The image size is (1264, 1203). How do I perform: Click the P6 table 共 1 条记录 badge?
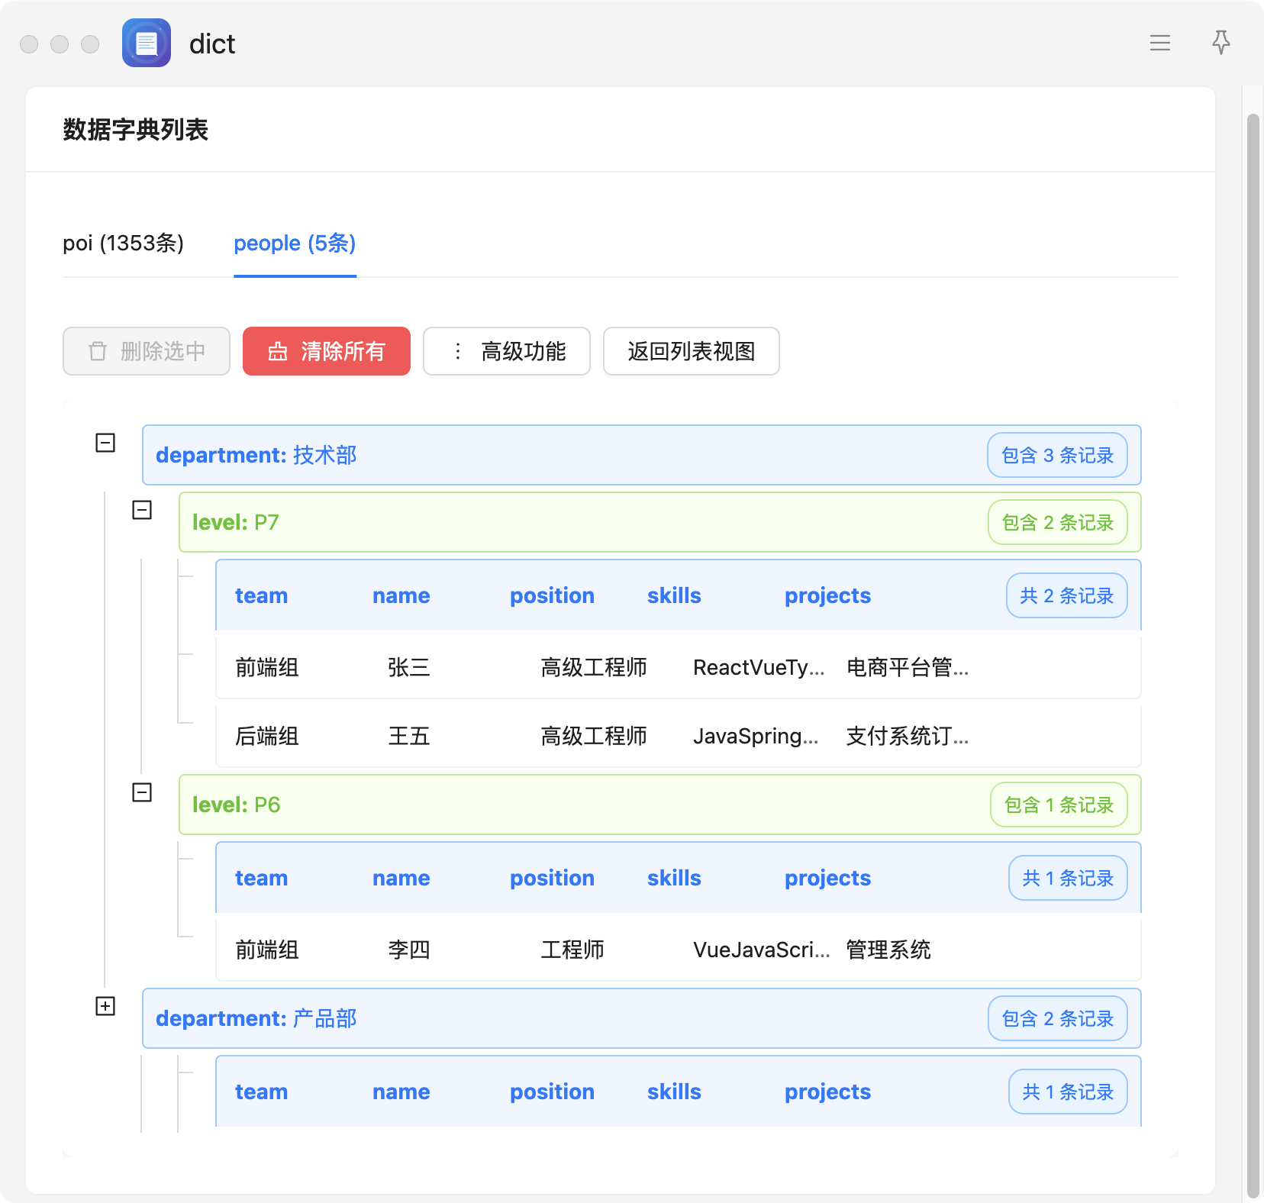pyautogui.click(x=1068, y=878)
